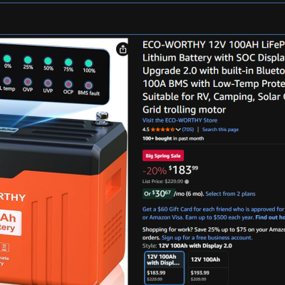285x285 pixels.
Task: Click the 4.5 star rating icons
Action: [x=162, y=130]
